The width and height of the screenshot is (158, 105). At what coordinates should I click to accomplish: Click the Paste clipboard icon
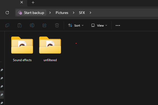(x=20, y=25)
